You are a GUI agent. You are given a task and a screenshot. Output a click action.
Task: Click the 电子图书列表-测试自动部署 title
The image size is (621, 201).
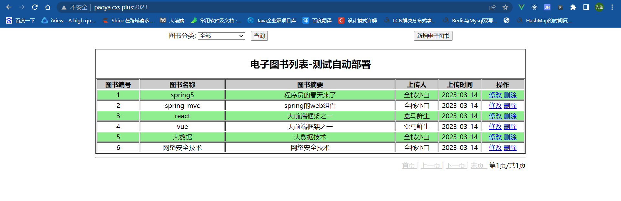310,64
